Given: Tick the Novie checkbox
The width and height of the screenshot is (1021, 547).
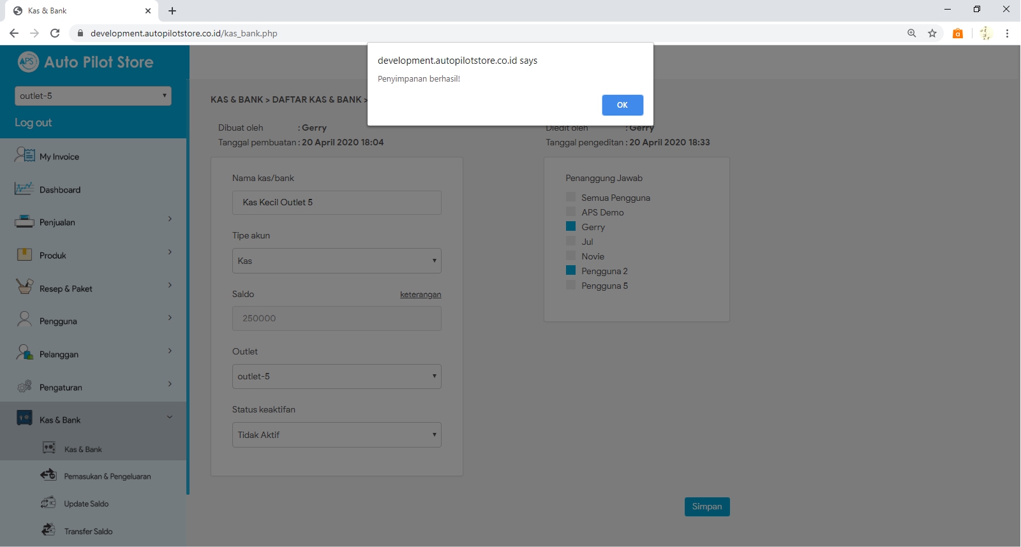Looking at the screenshot, I should pyautogui.click(x=571, y=256).
